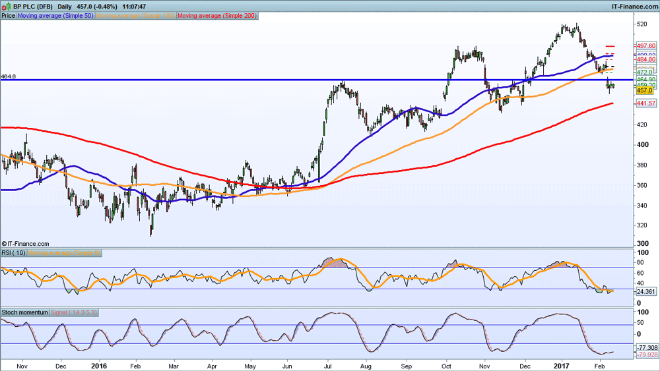Click the IT-Finance.com link at top right
Screen dimensions: 660x371
[632, 6]
